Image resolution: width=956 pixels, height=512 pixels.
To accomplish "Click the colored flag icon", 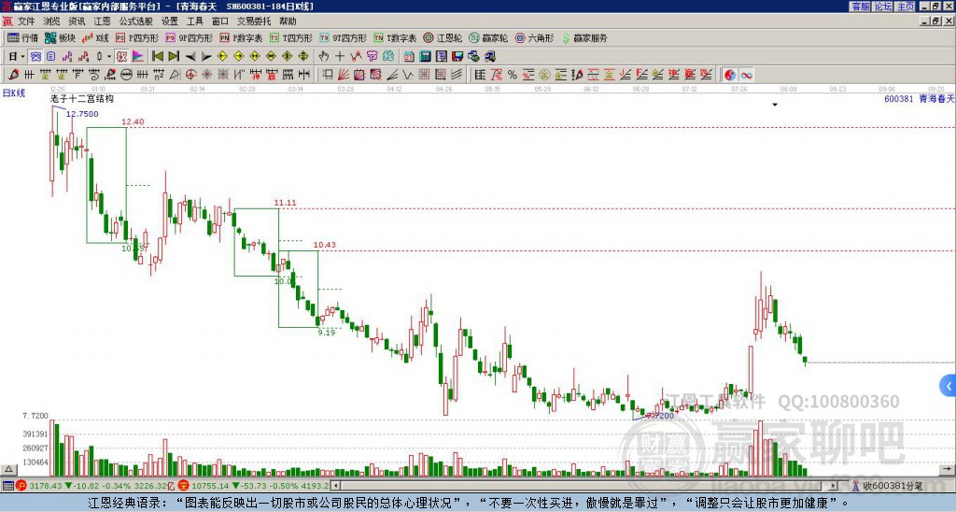I will point(138,57).
